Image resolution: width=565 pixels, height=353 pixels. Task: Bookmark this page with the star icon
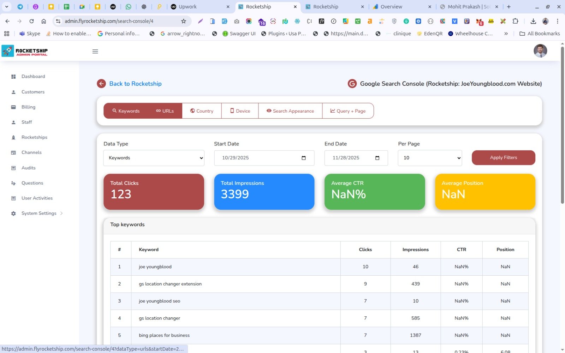(183, 21)
